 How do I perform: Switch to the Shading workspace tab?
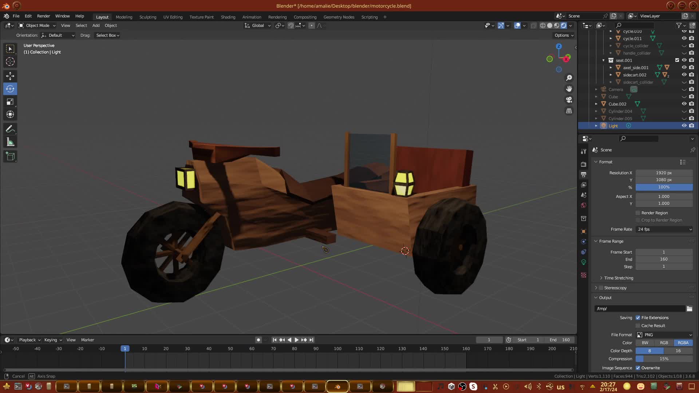pyautogui.click(x=228, y=17)
